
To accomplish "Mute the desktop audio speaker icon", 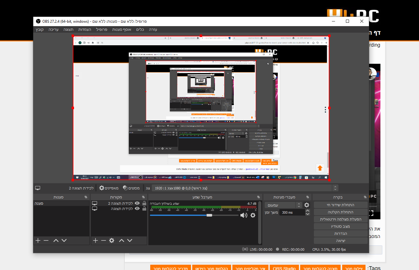I will pyautogui.click(x=244, y=215).
